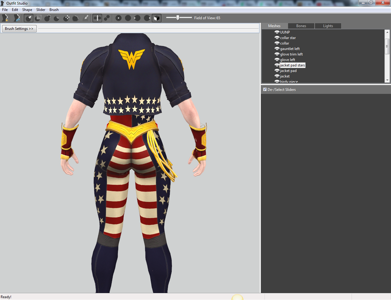
Task: Switch to back view
Action: [128, 18]
